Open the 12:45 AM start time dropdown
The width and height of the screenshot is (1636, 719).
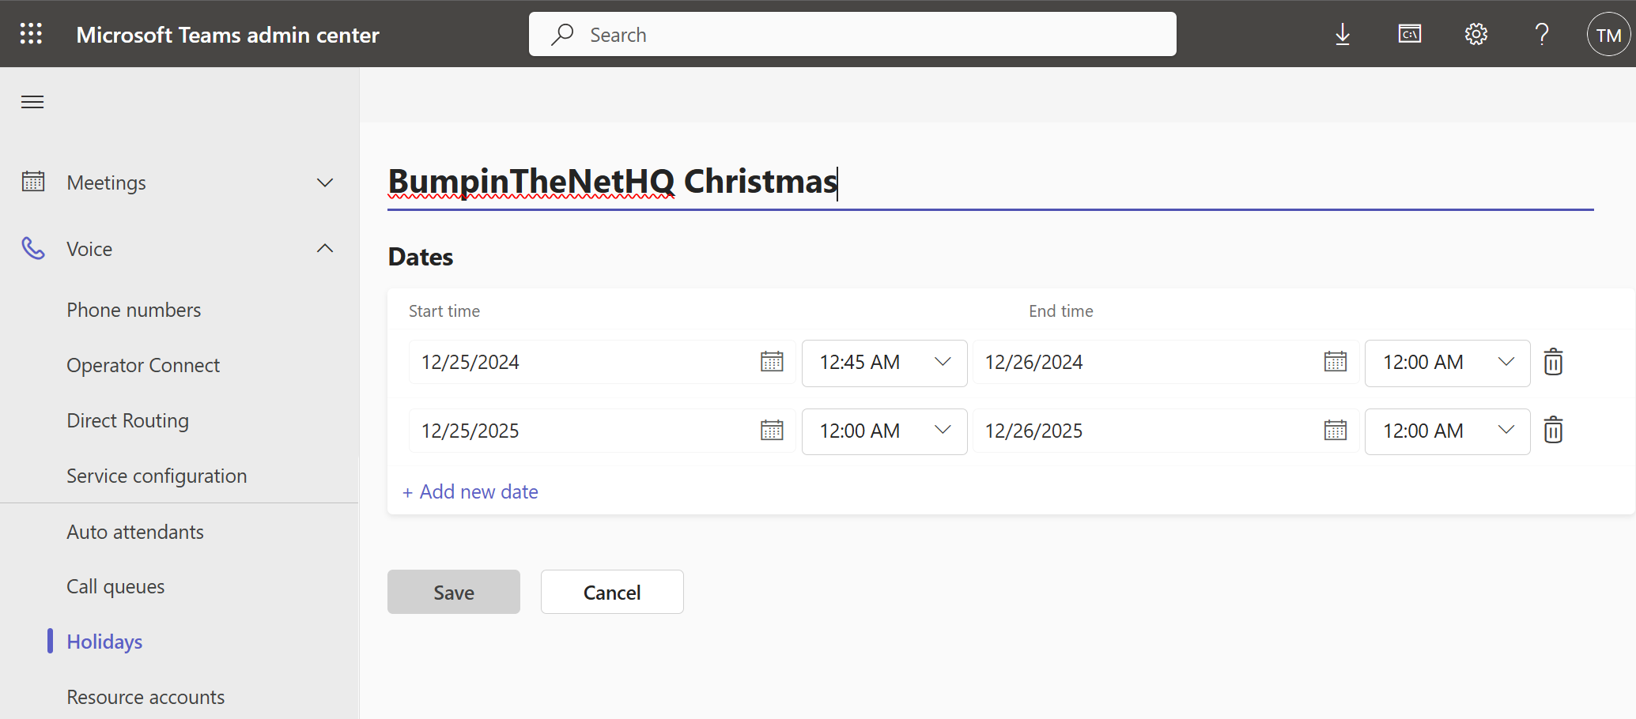(884, 363)
